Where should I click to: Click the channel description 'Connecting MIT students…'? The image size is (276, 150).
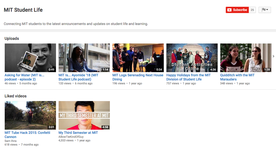76,24
